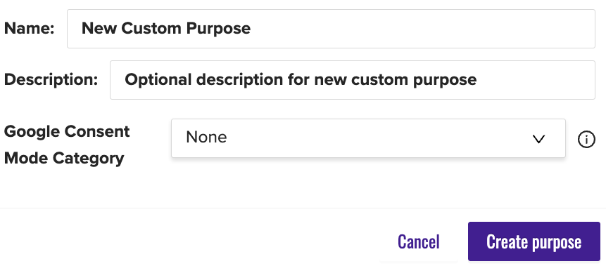Click the info icon beside the dropdown

(586, 139)
